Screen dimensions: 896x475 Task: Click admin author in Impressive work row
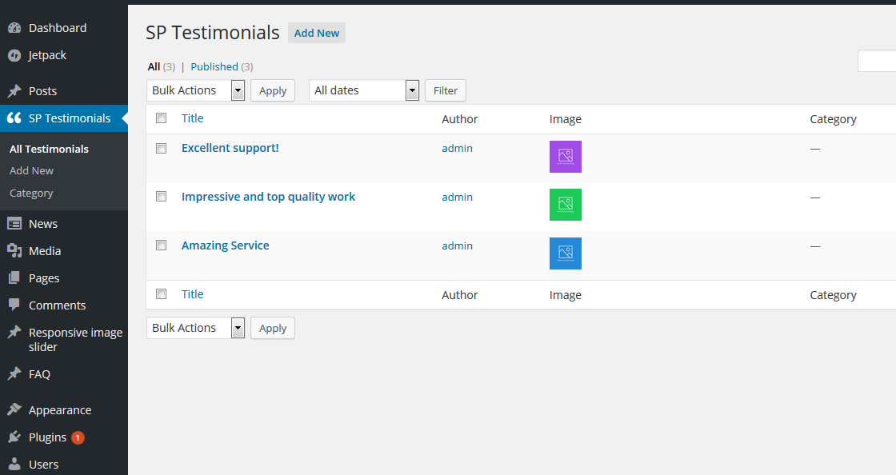pyautogui.click(x=457, y=197)
